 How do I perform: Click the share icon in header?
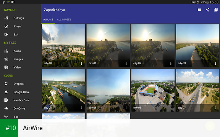point(208,10)
